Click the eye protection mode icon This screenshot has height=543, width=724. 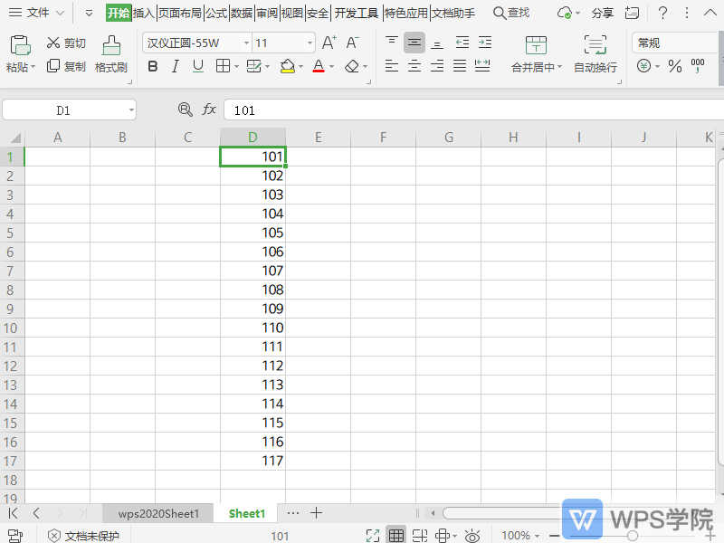coord(472,536)
